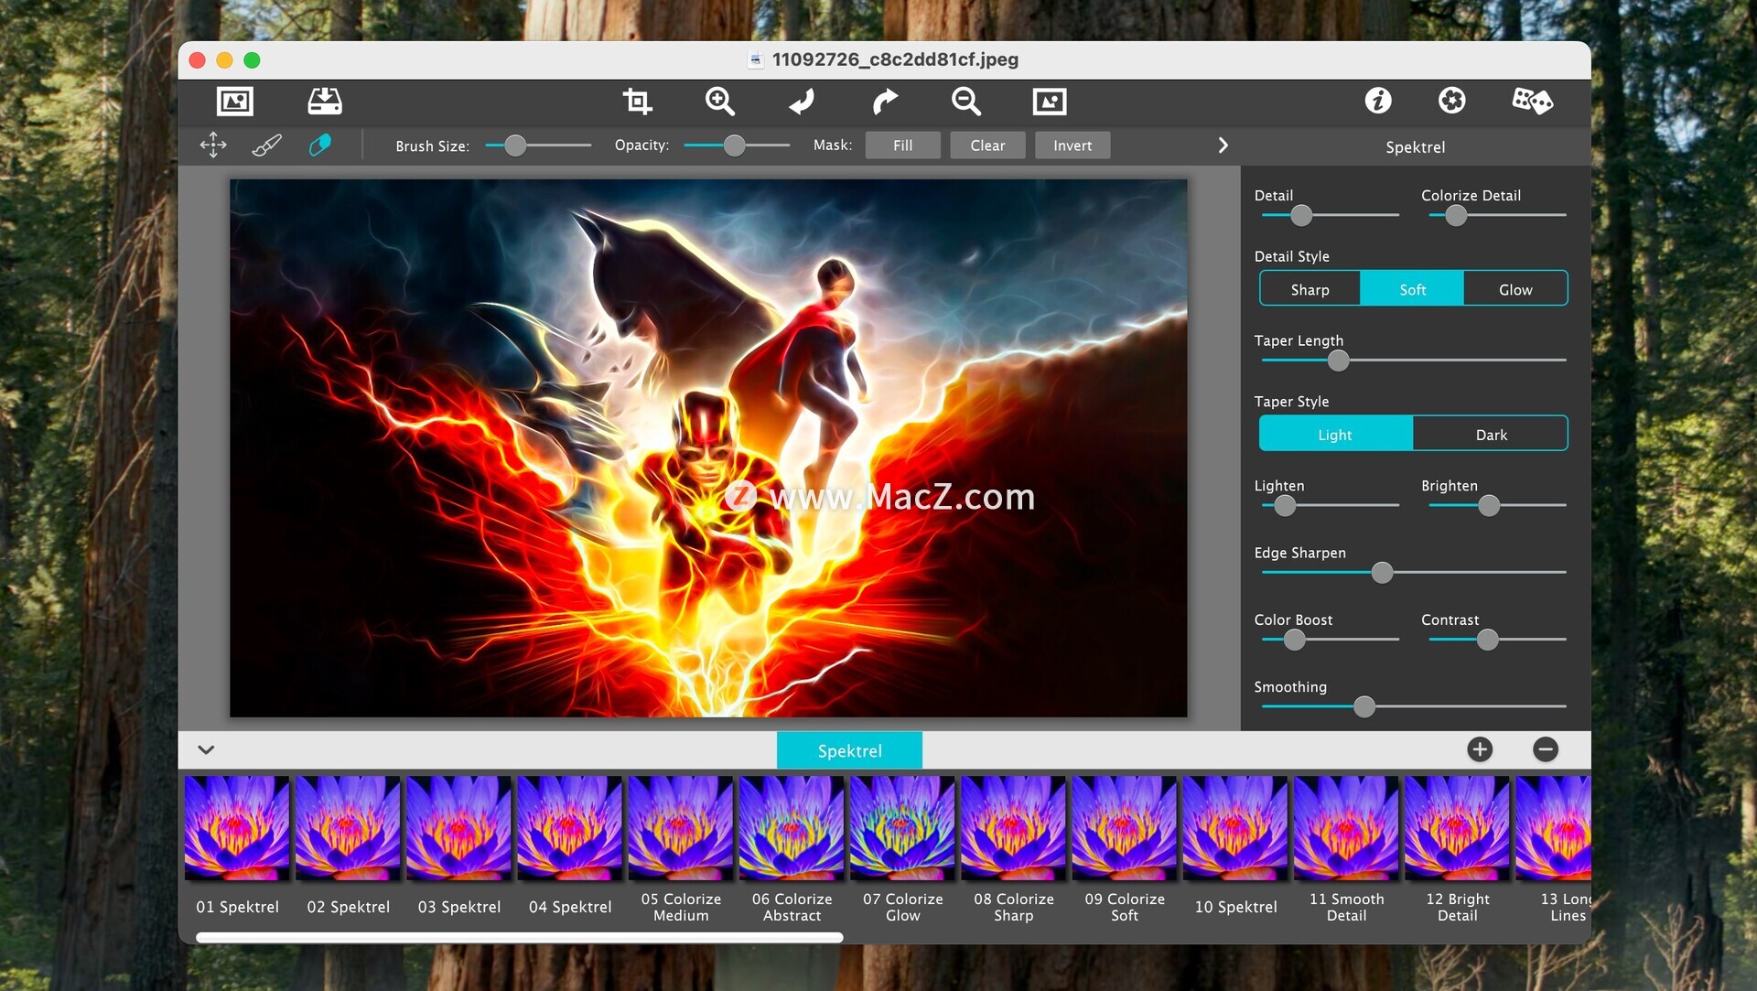
Task: Click the image canvas preview
Action: (x=708, y=447)
